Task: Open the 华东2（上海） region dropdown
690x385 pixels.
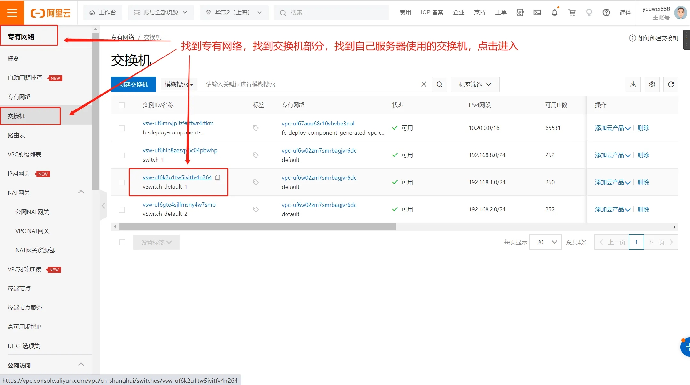Action: pos(234,12)
